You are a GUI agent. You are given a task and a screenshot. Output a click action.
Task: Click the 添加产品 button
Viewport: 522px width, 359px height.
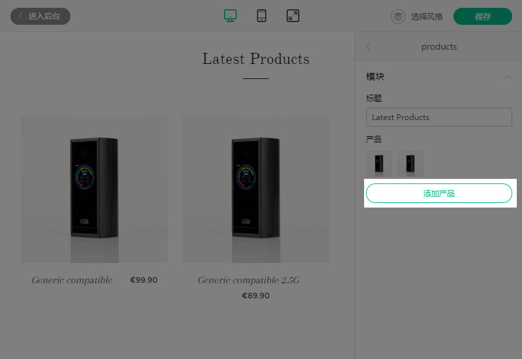(438, 193)
